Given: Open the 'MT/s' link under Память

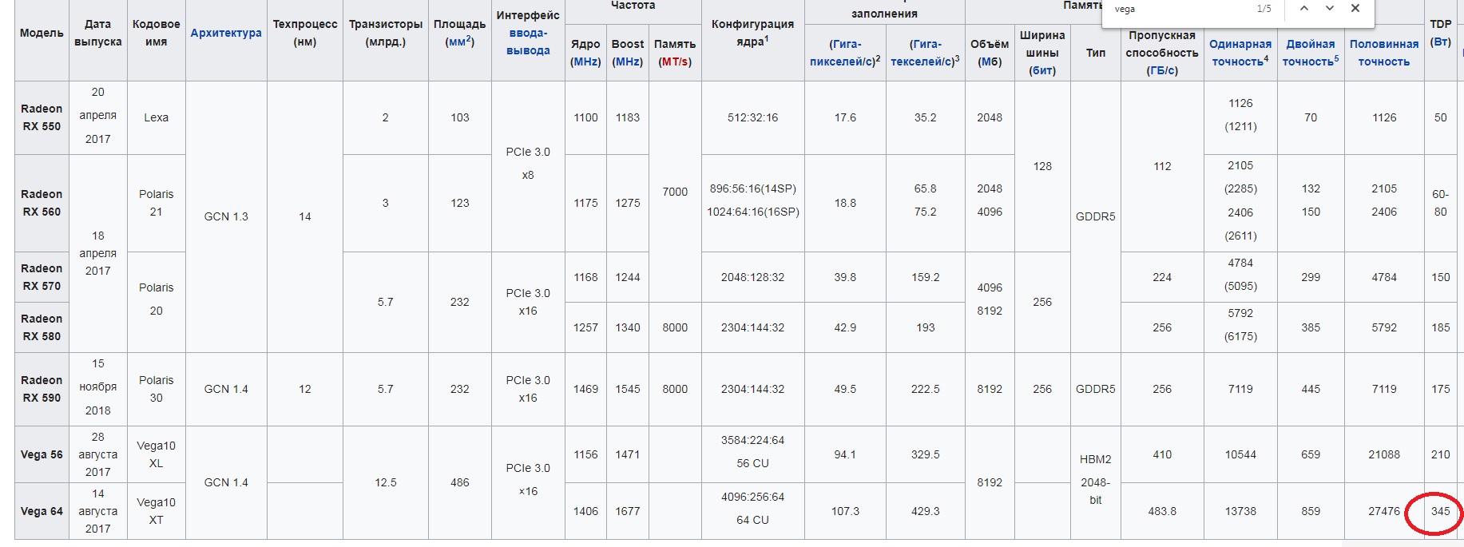Looking at the screenshot, I should (x=675, y=61).
